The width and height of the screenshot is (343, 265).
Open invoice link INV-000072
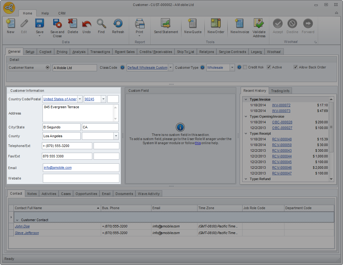tap(281, 105)
